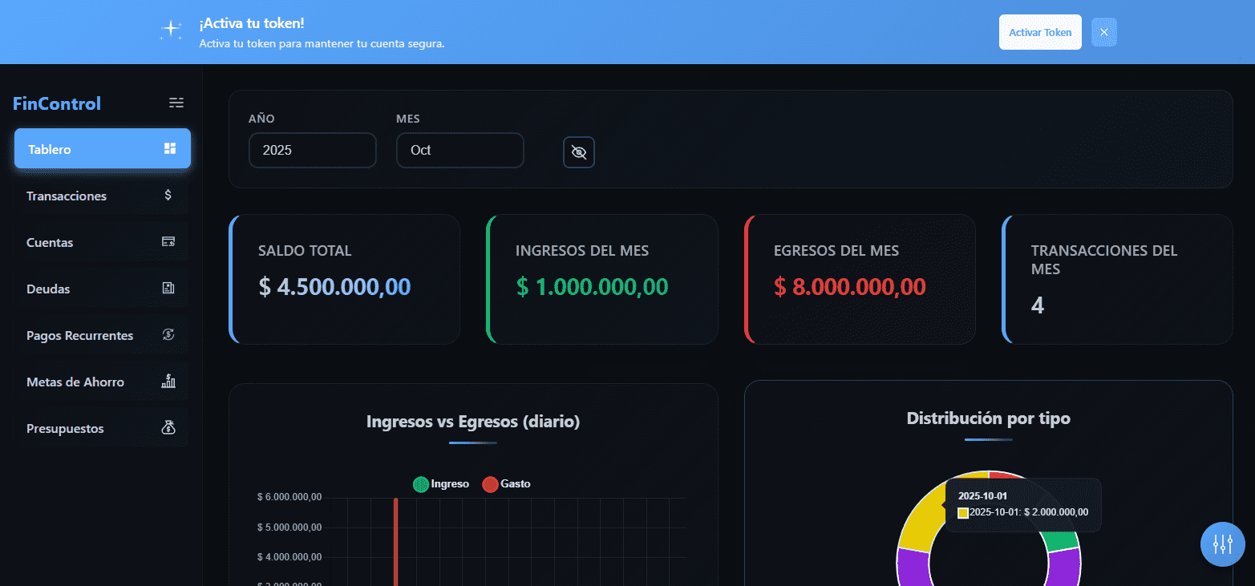Open the MES month selector showing Oct
This screenshot has width=1255, height=586.
(459, 150)
